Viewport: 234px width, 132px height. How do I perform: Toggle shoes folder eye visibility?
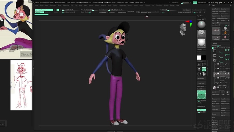(228, 59)
